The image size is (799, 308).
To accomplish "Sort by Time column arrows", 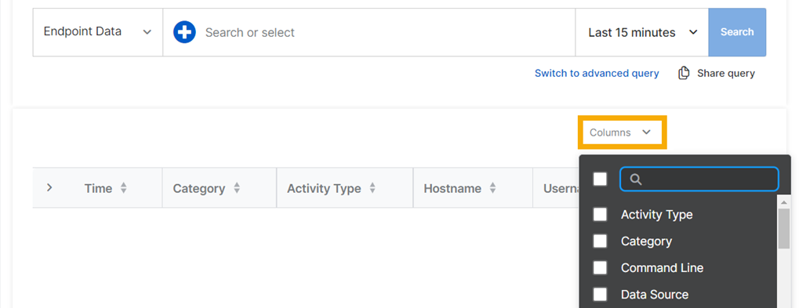I will tap(123, 188).
